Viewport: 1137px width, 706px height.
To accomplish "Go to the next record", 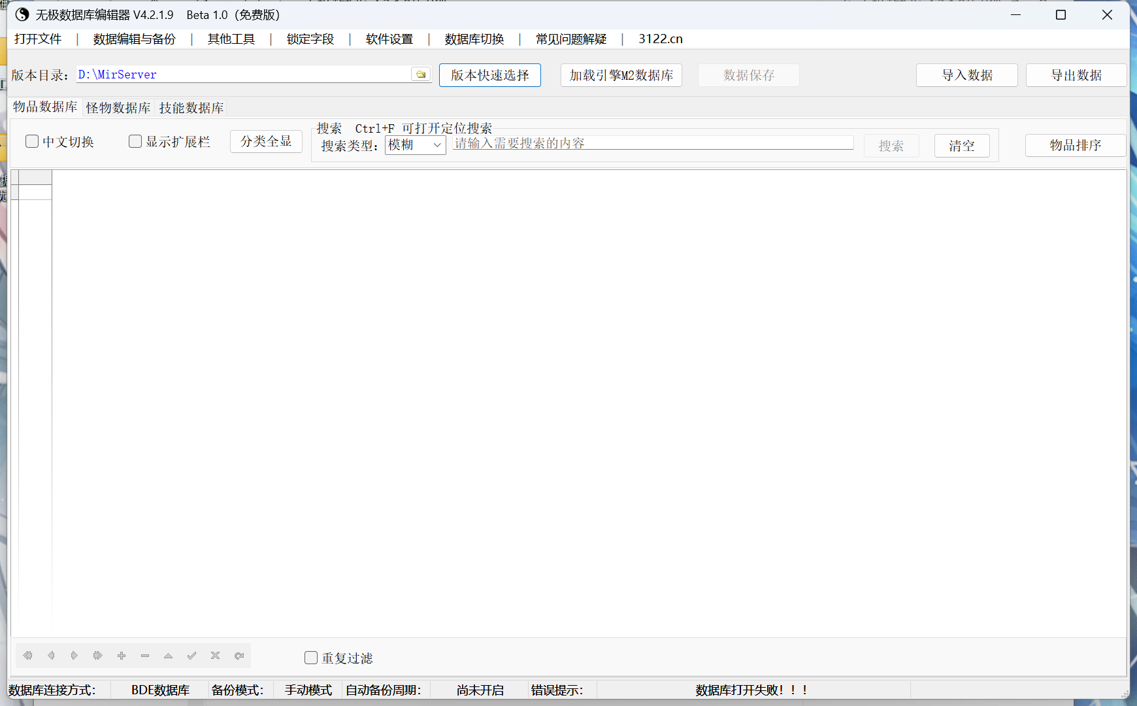I will click(x=74, y=656).
